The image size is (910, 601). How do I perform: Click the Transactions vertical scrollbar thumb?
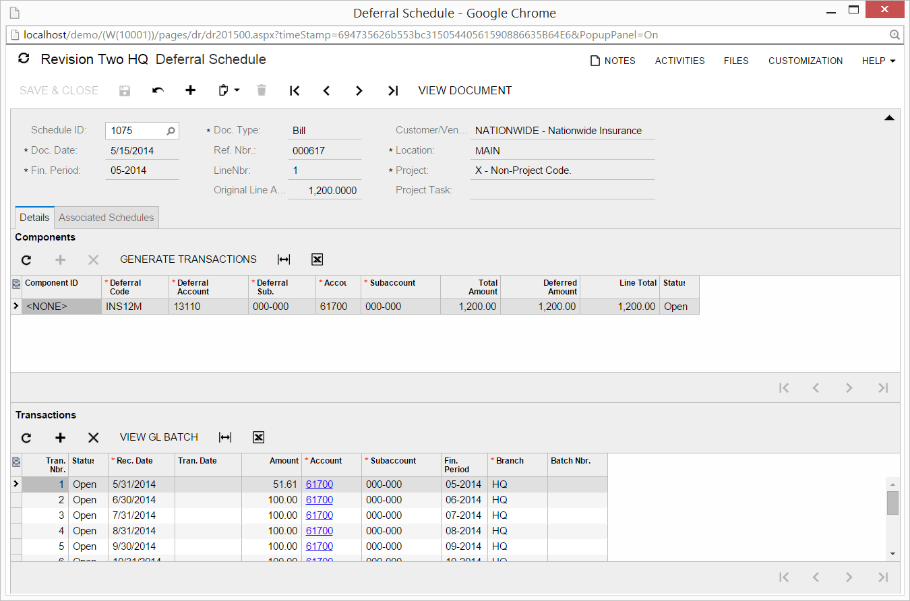tap(892, 503)
